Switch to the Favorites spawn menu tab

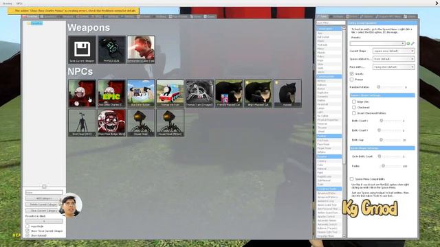coord(30,16)
